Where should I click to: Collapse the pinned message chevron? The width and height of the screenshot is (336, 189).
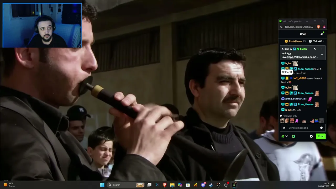tap(322, 55)
